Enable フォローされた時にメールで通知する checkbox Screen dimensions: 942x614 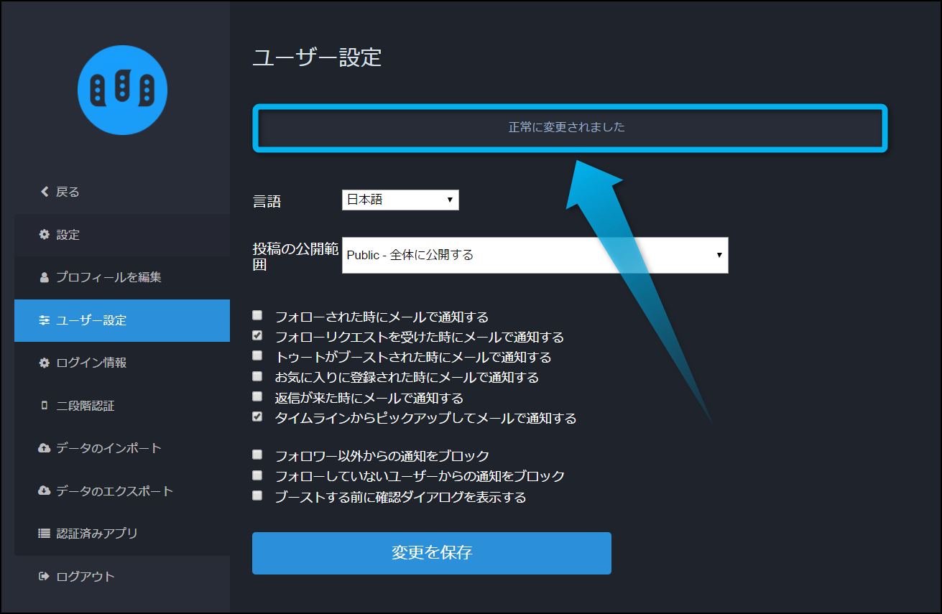coord(257,315)
